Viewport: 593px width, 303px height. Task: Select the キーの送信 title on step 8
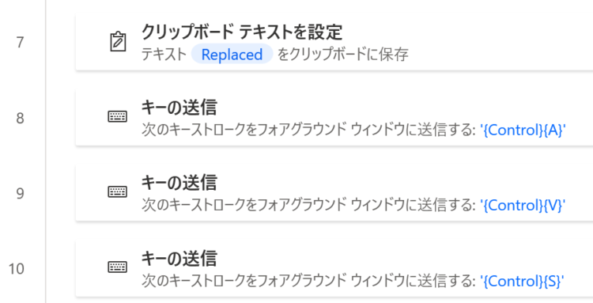tap(179, 108)
